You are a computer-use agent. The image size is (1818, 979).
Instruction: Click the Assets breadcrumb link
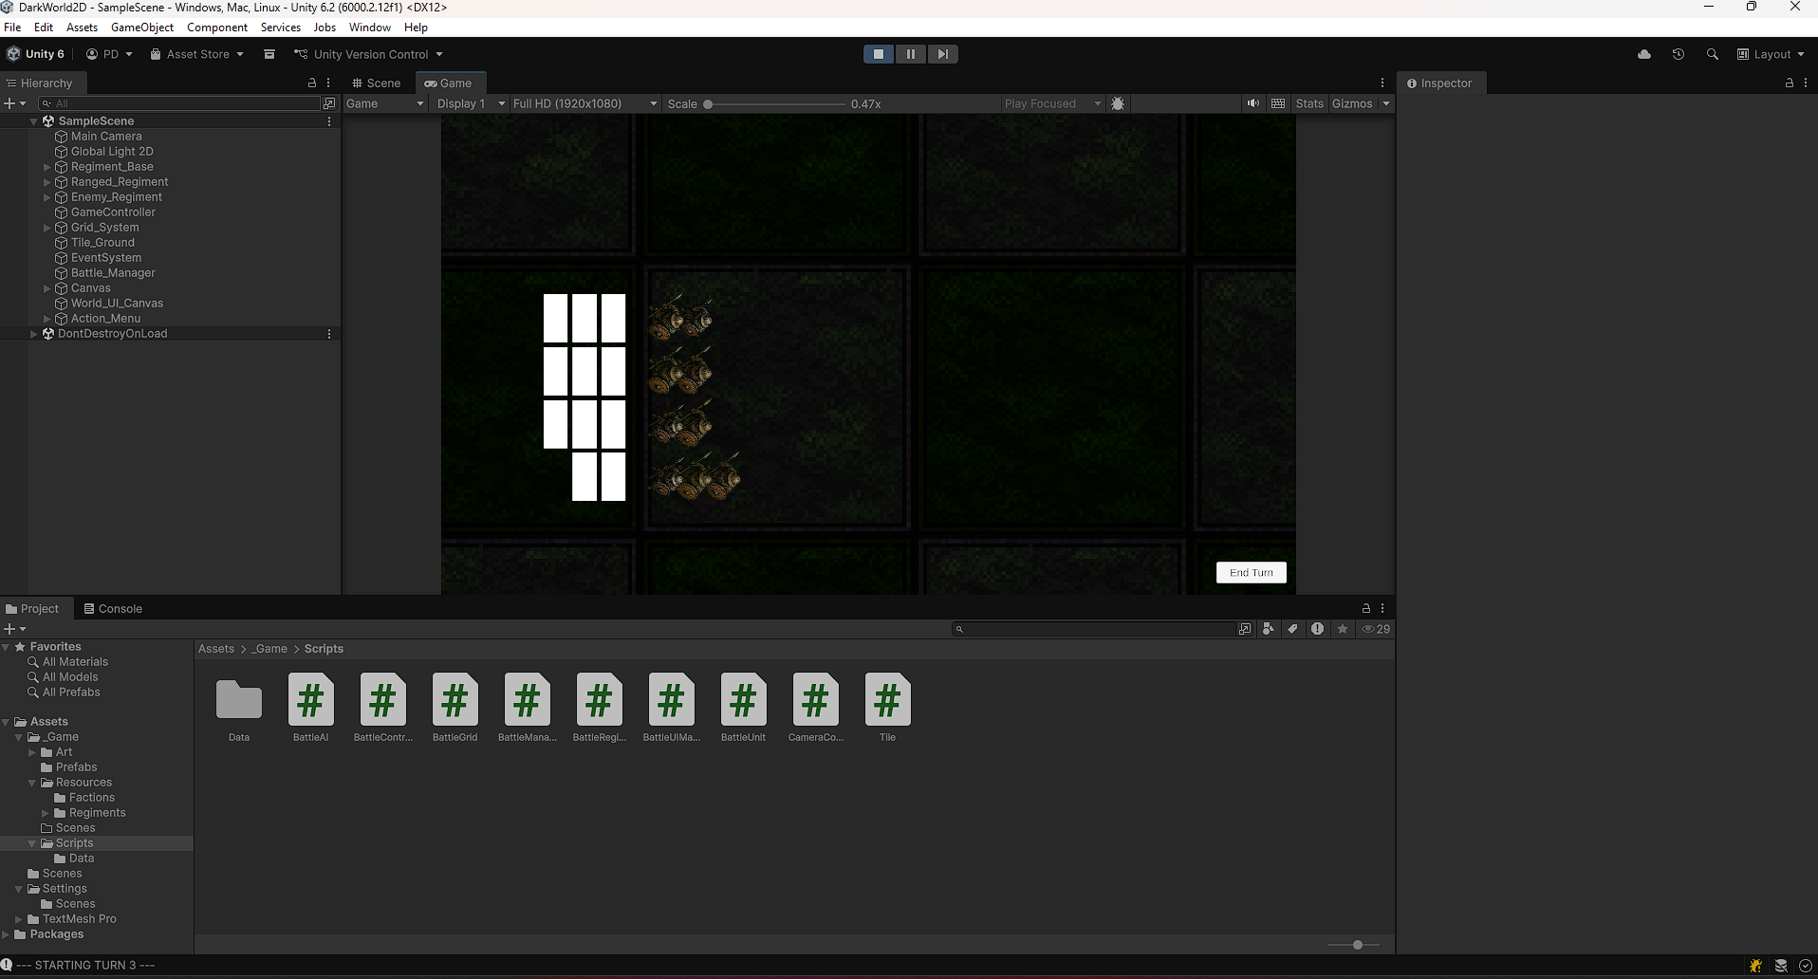[x=216, y=649]
